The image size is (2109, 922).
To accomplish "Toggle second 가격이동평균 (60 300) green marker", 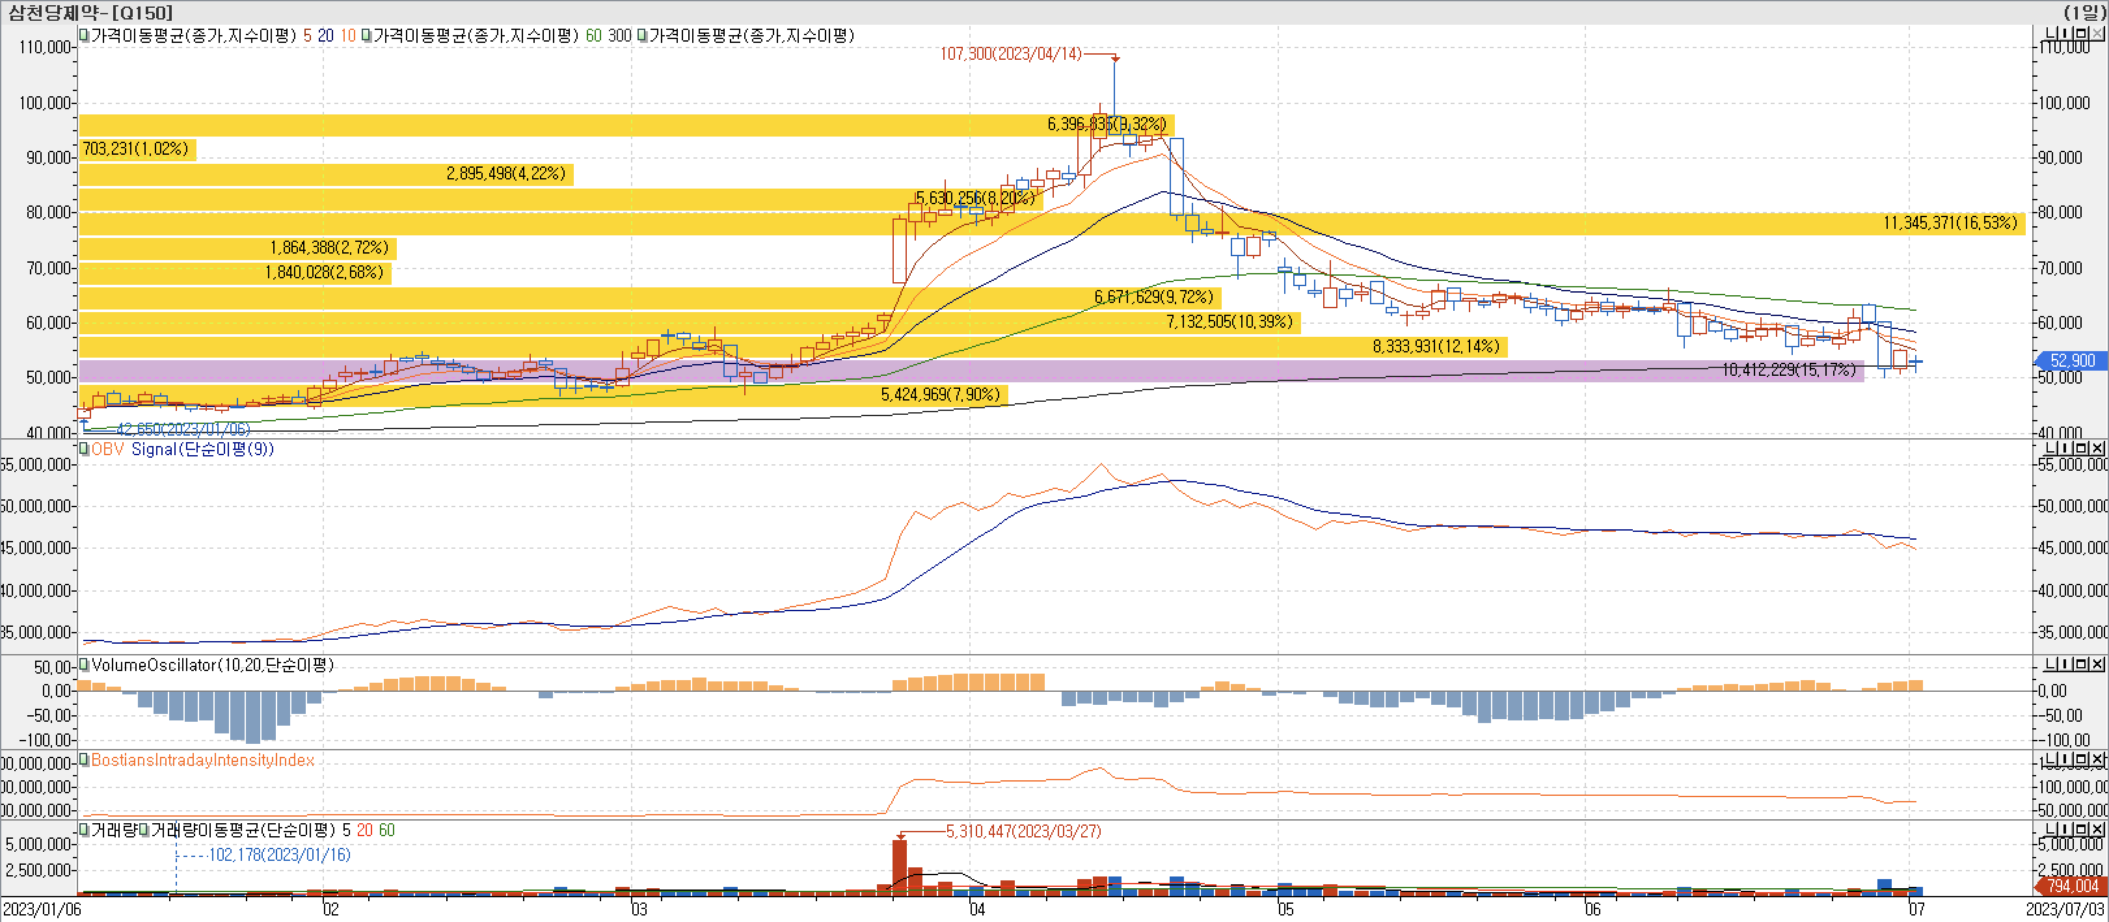I will 366,35.
